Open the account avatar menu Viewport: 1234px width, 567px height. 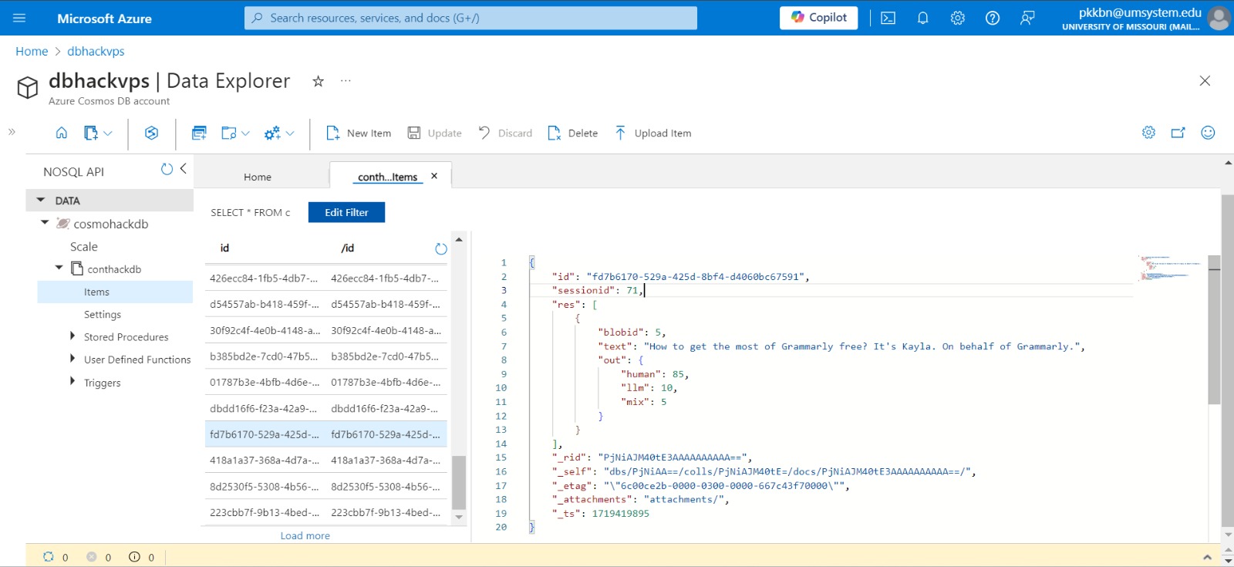coord(1219,18)
